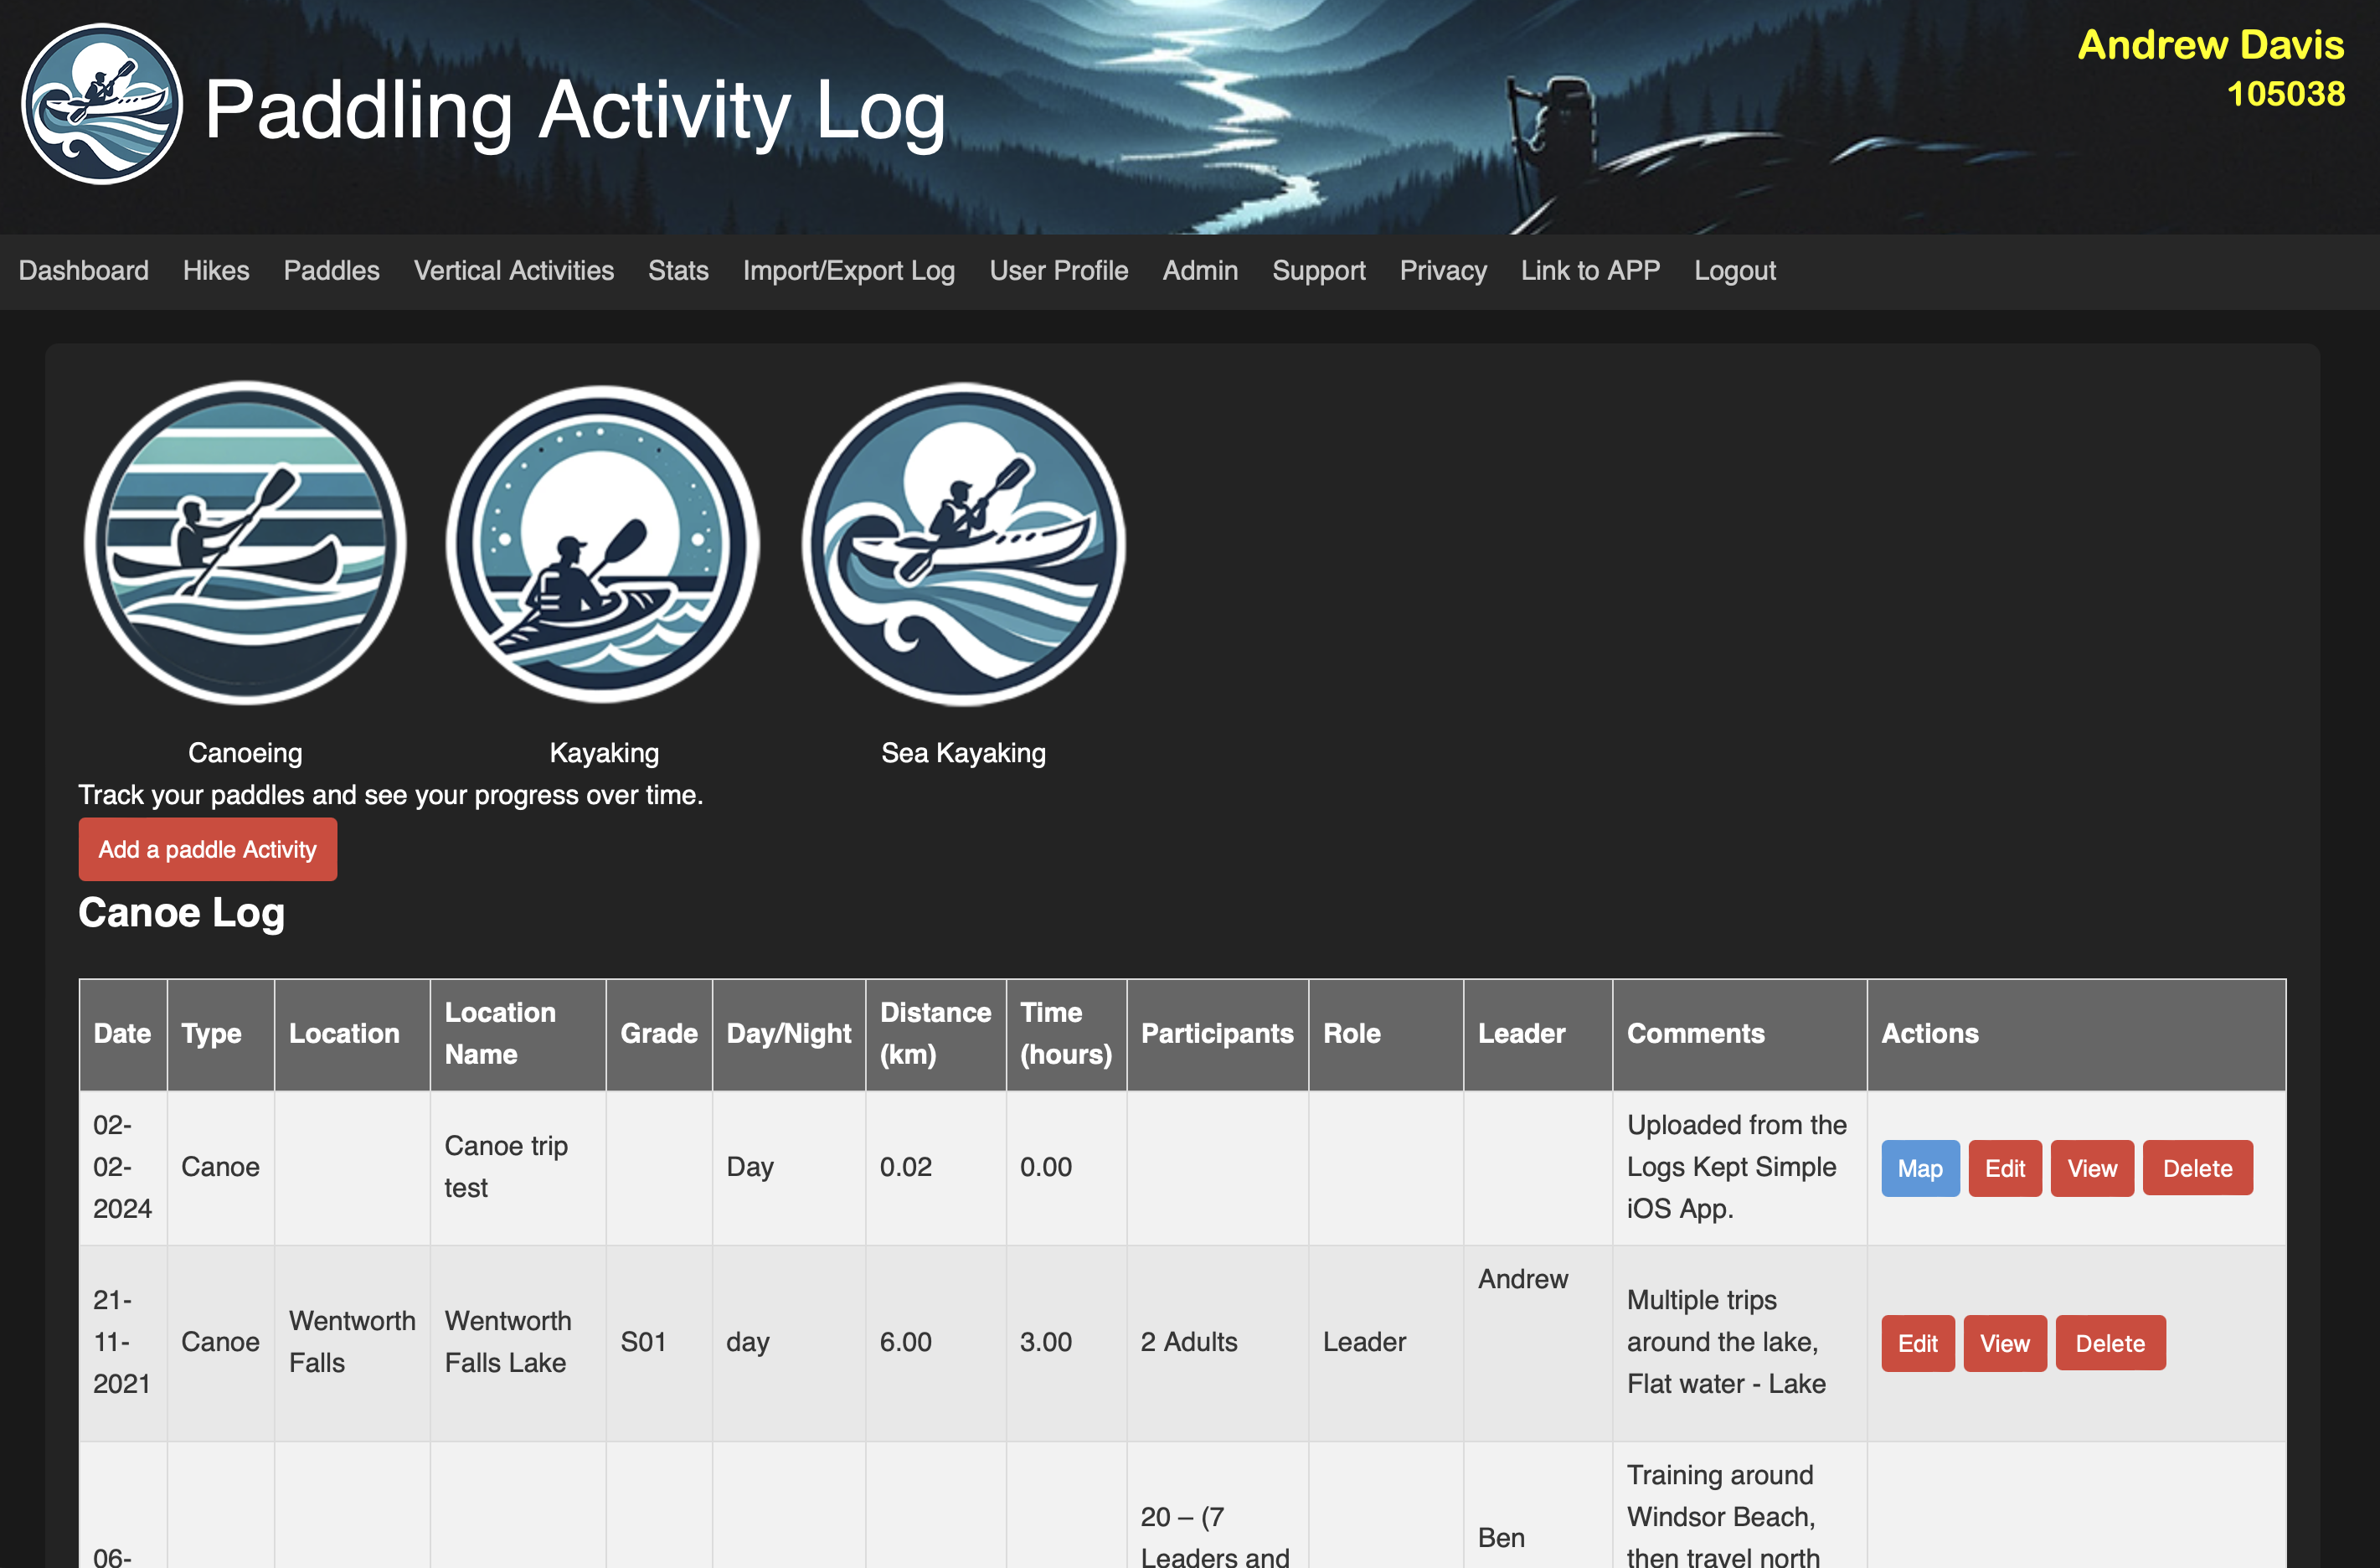Open Link to APP
The width and height of the screenshot is (2380, 1568).
tap(1590, 271)
